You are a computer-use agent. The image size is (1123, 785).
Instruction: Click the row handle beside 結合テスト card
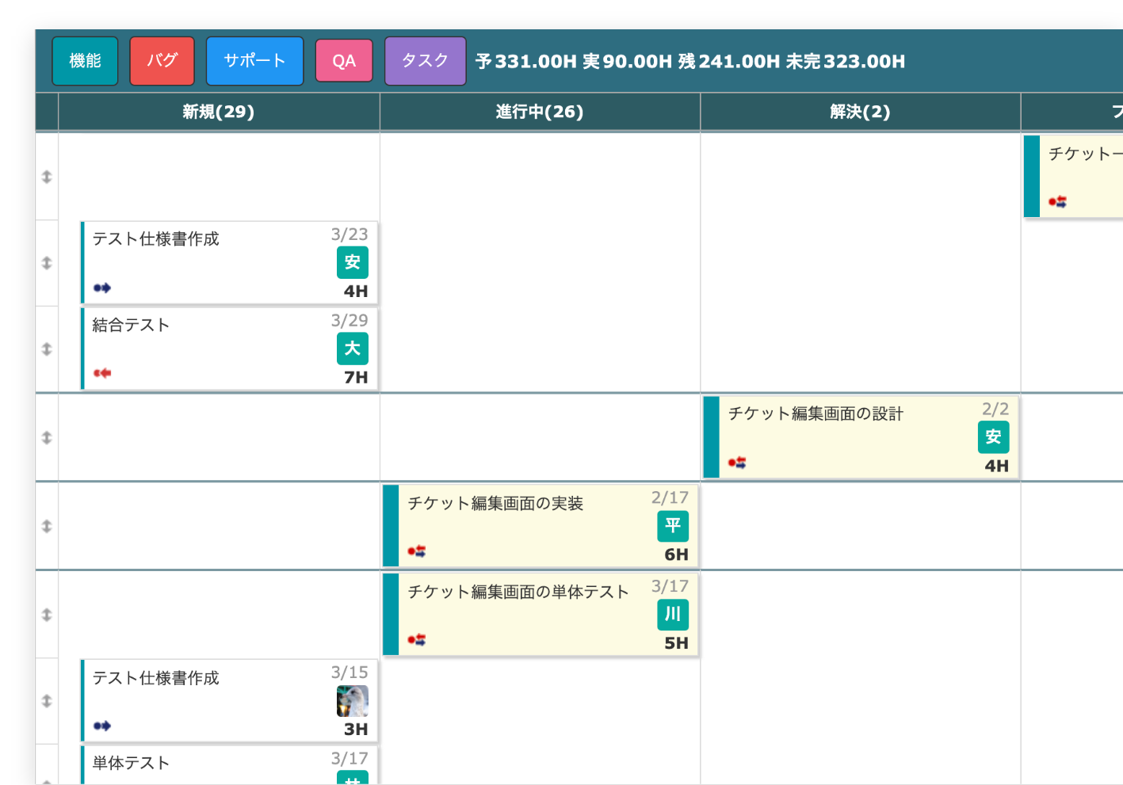click(x=47, y=349)
